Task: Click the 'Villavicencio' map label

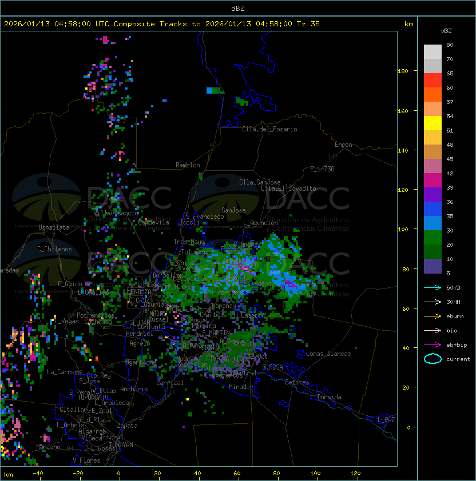Action: (x=116, y=213)
